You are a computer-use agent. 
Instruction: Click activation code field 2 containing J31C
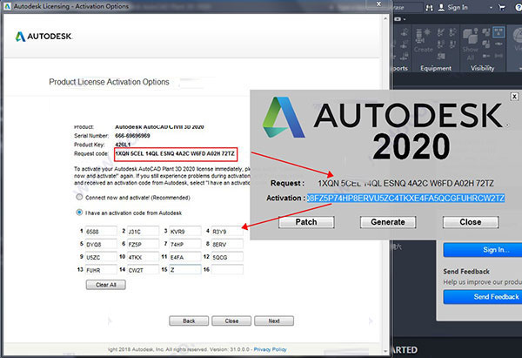point(144,231)
